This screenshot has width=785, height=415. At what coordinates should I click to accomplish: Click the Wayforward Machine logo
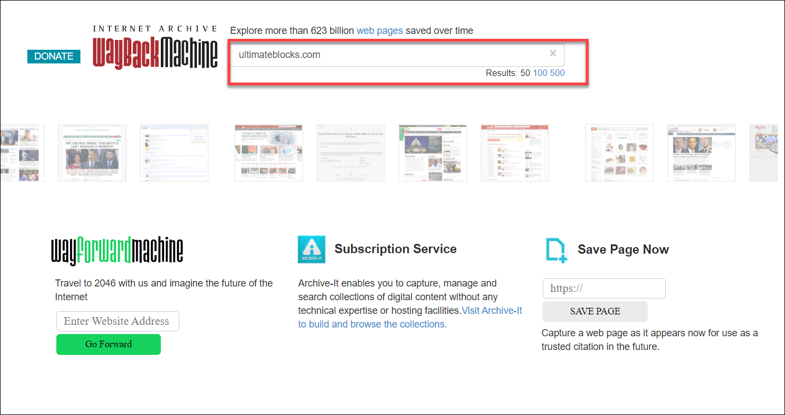[x=117, y=251]
